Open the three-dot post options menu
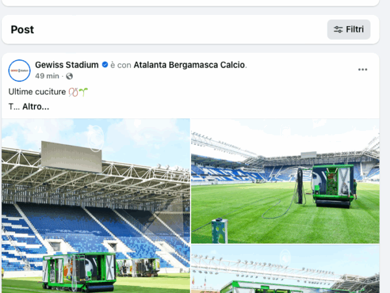Viewport: 390px width, 293px height. 363,70
